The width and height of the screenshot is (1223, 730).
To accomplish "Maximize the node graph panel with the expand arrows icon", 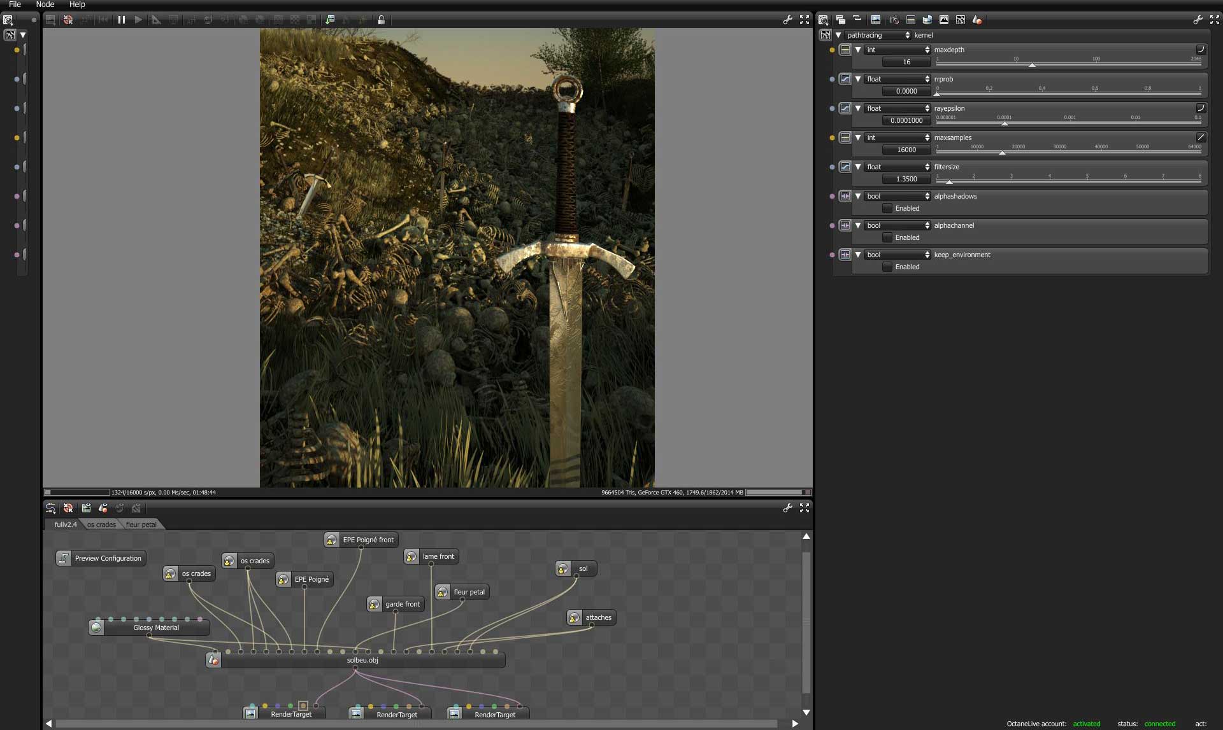I will (805, 508).
